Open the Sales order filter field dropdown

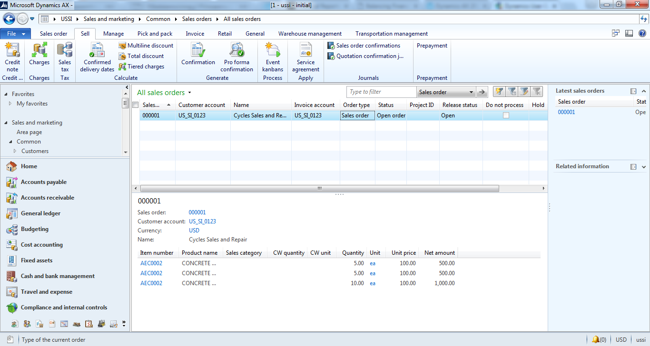click(471, 92)
